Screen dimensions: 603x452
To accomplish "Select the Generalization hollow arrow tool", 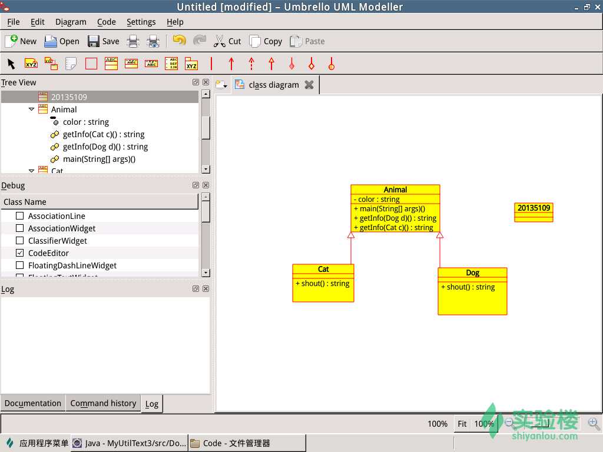I will coord(271,64).
